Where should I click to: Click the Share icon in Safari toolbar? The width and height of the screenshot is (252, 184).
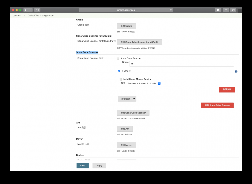tap(226, 10)
